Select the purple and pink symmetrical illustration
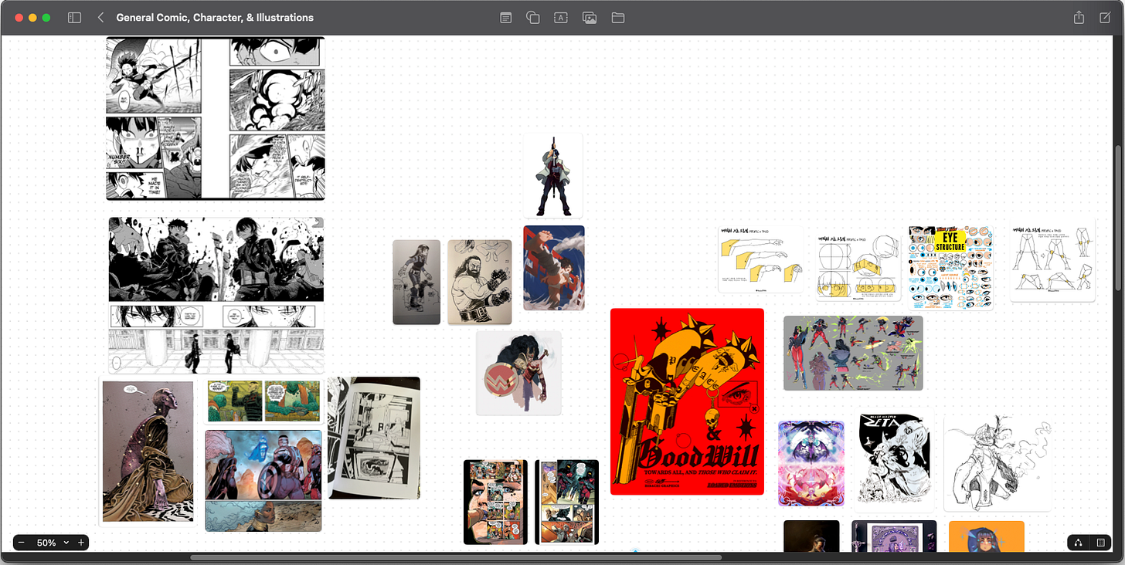The image size is (1125, 565). coord(811,463)
